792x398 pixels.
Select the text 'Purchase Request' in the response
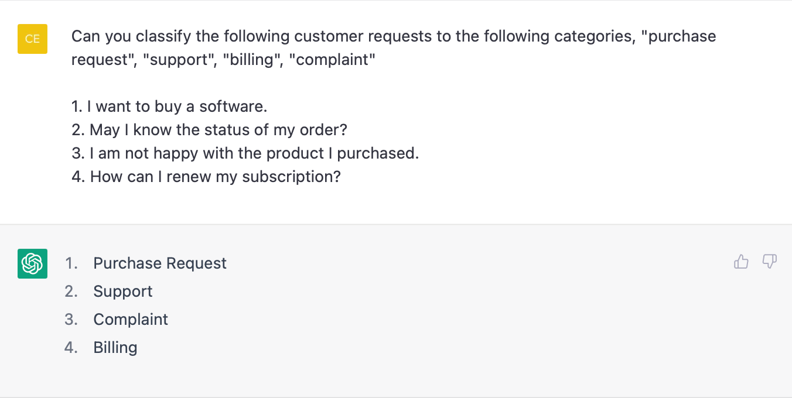159,263
